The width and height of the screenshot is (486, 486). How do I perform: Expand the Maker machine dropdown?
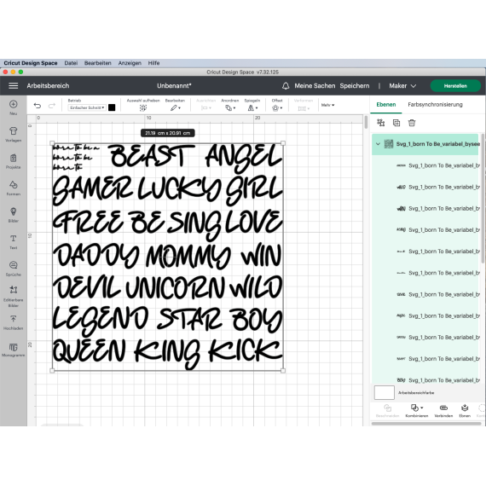click(x=402, y=86)
